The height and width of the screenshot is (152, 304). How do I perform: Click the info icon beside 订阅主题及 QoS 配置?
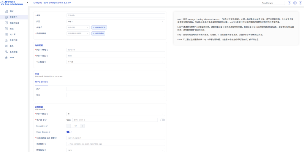click(x=56, y=138)
